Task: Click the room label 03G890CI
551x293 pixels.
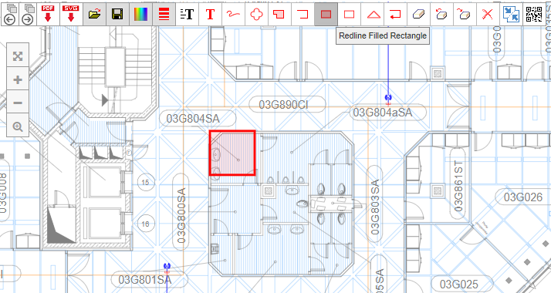Action: pyautogui.click(x=283, y=105)
